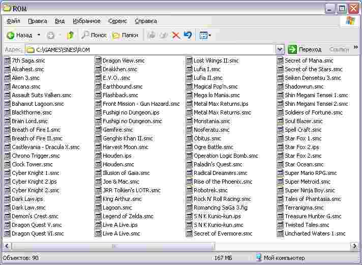Click status bar text Объектов: 90
The height and width of the screenshot is (265, 362).
(x=20, y=258)
